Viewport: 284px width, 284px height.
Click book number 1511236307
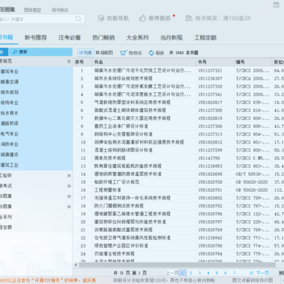click(x=210, y=78)
